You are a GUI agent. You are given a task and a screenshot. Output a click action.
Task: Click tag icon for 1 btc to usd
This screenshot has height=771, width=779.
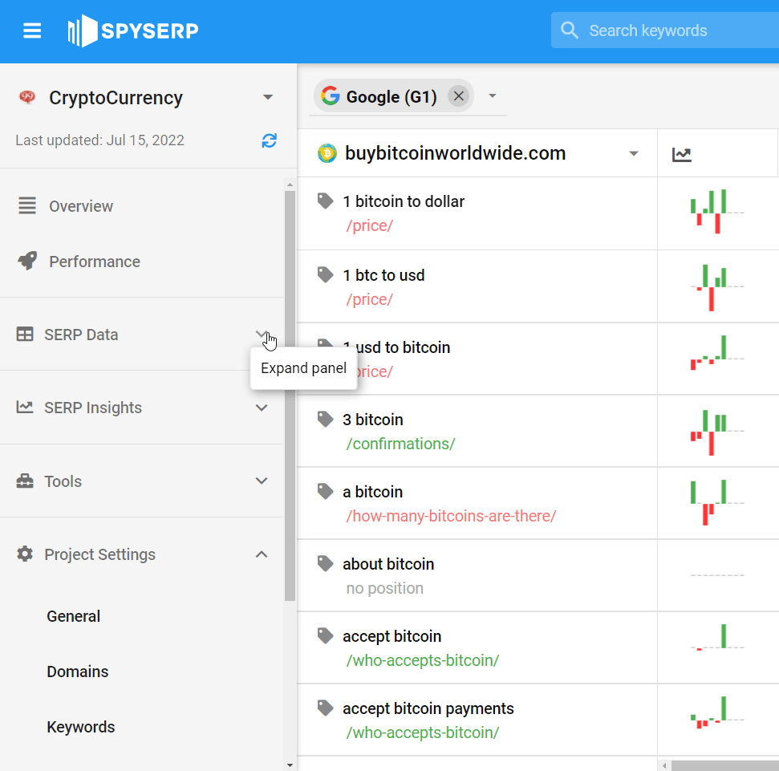tap(326, 274)
